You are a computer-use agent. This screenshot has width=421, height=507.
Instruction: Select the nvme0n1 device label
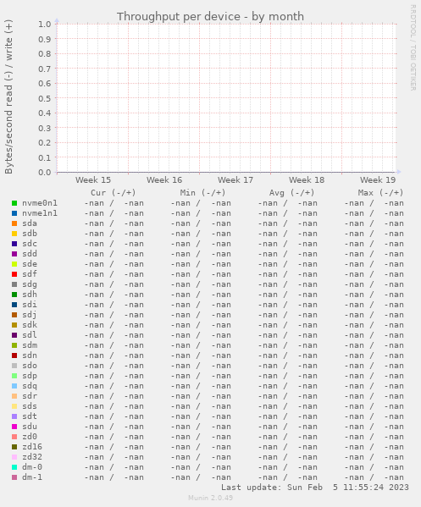tap(40, 203)
